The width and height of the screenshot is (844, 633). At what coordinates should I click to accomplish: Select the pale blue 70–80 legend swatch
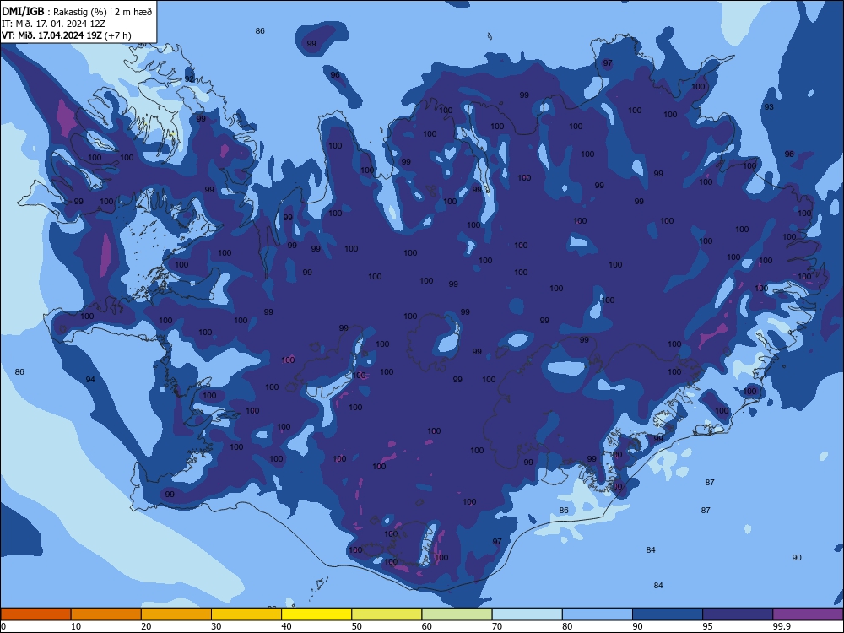pos(527,614)
